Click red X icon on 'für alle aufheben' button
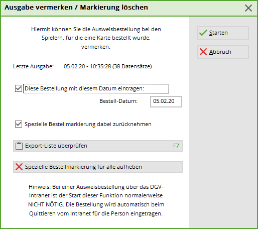 pos(19,167)
